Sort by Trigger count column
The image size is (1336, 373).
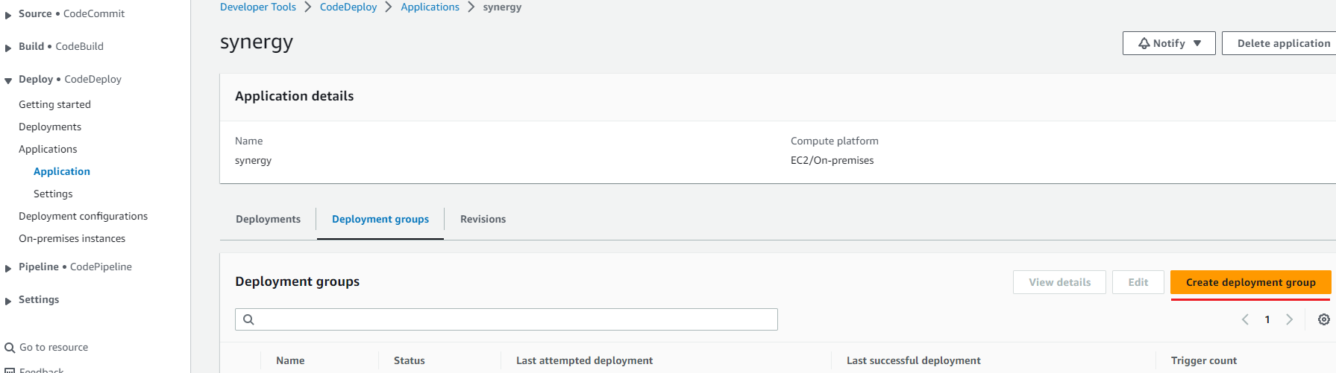coord(1204,361)
